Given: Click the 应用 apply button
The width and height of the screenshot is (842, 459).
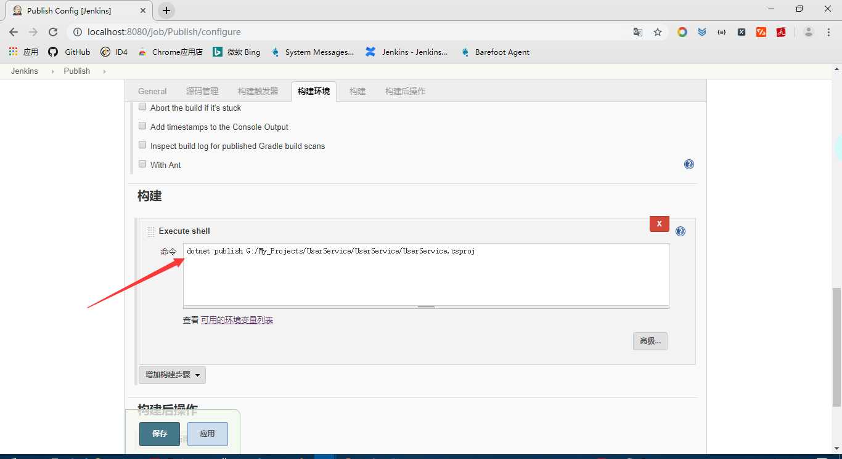Looking at the screenshot, I should point(208,434).
